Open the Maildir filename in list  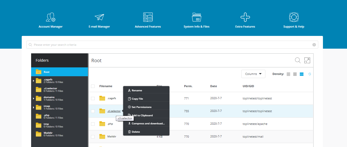[112, 137]
